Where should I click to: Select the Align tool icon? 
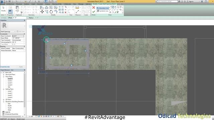click(42, 7)
